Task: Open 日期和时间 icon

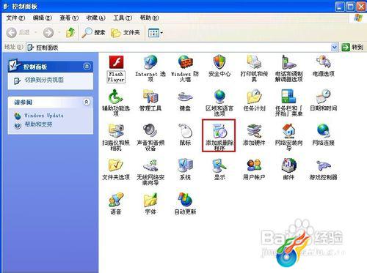Action: (x=324, y=100)
